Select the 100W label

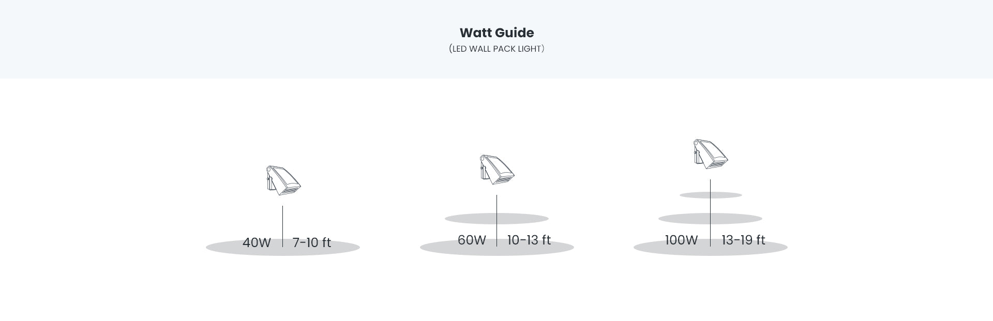681,240
